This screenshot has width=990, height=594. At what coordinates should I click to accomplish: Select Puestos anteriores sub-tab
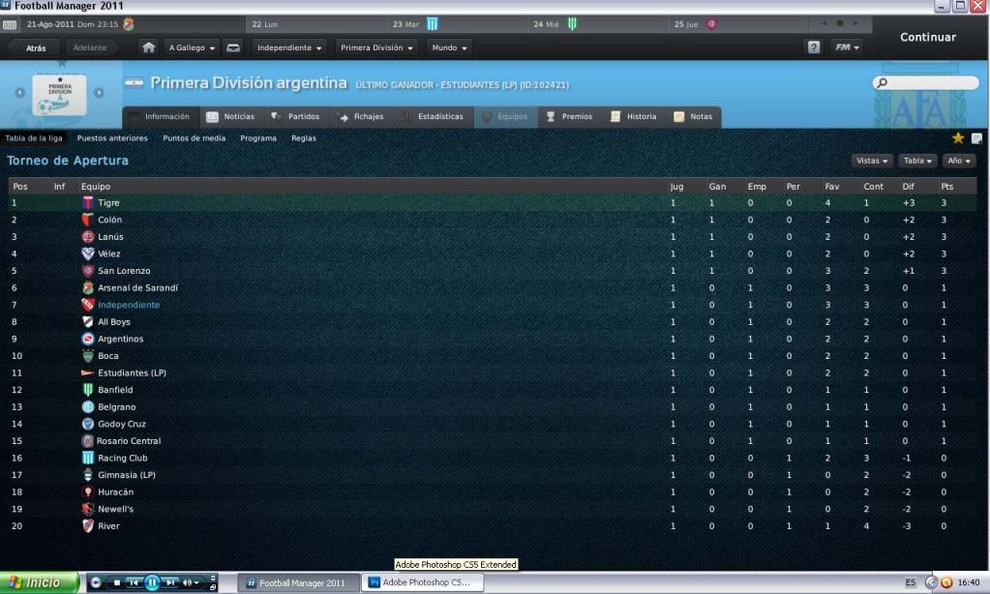point(112,138)
